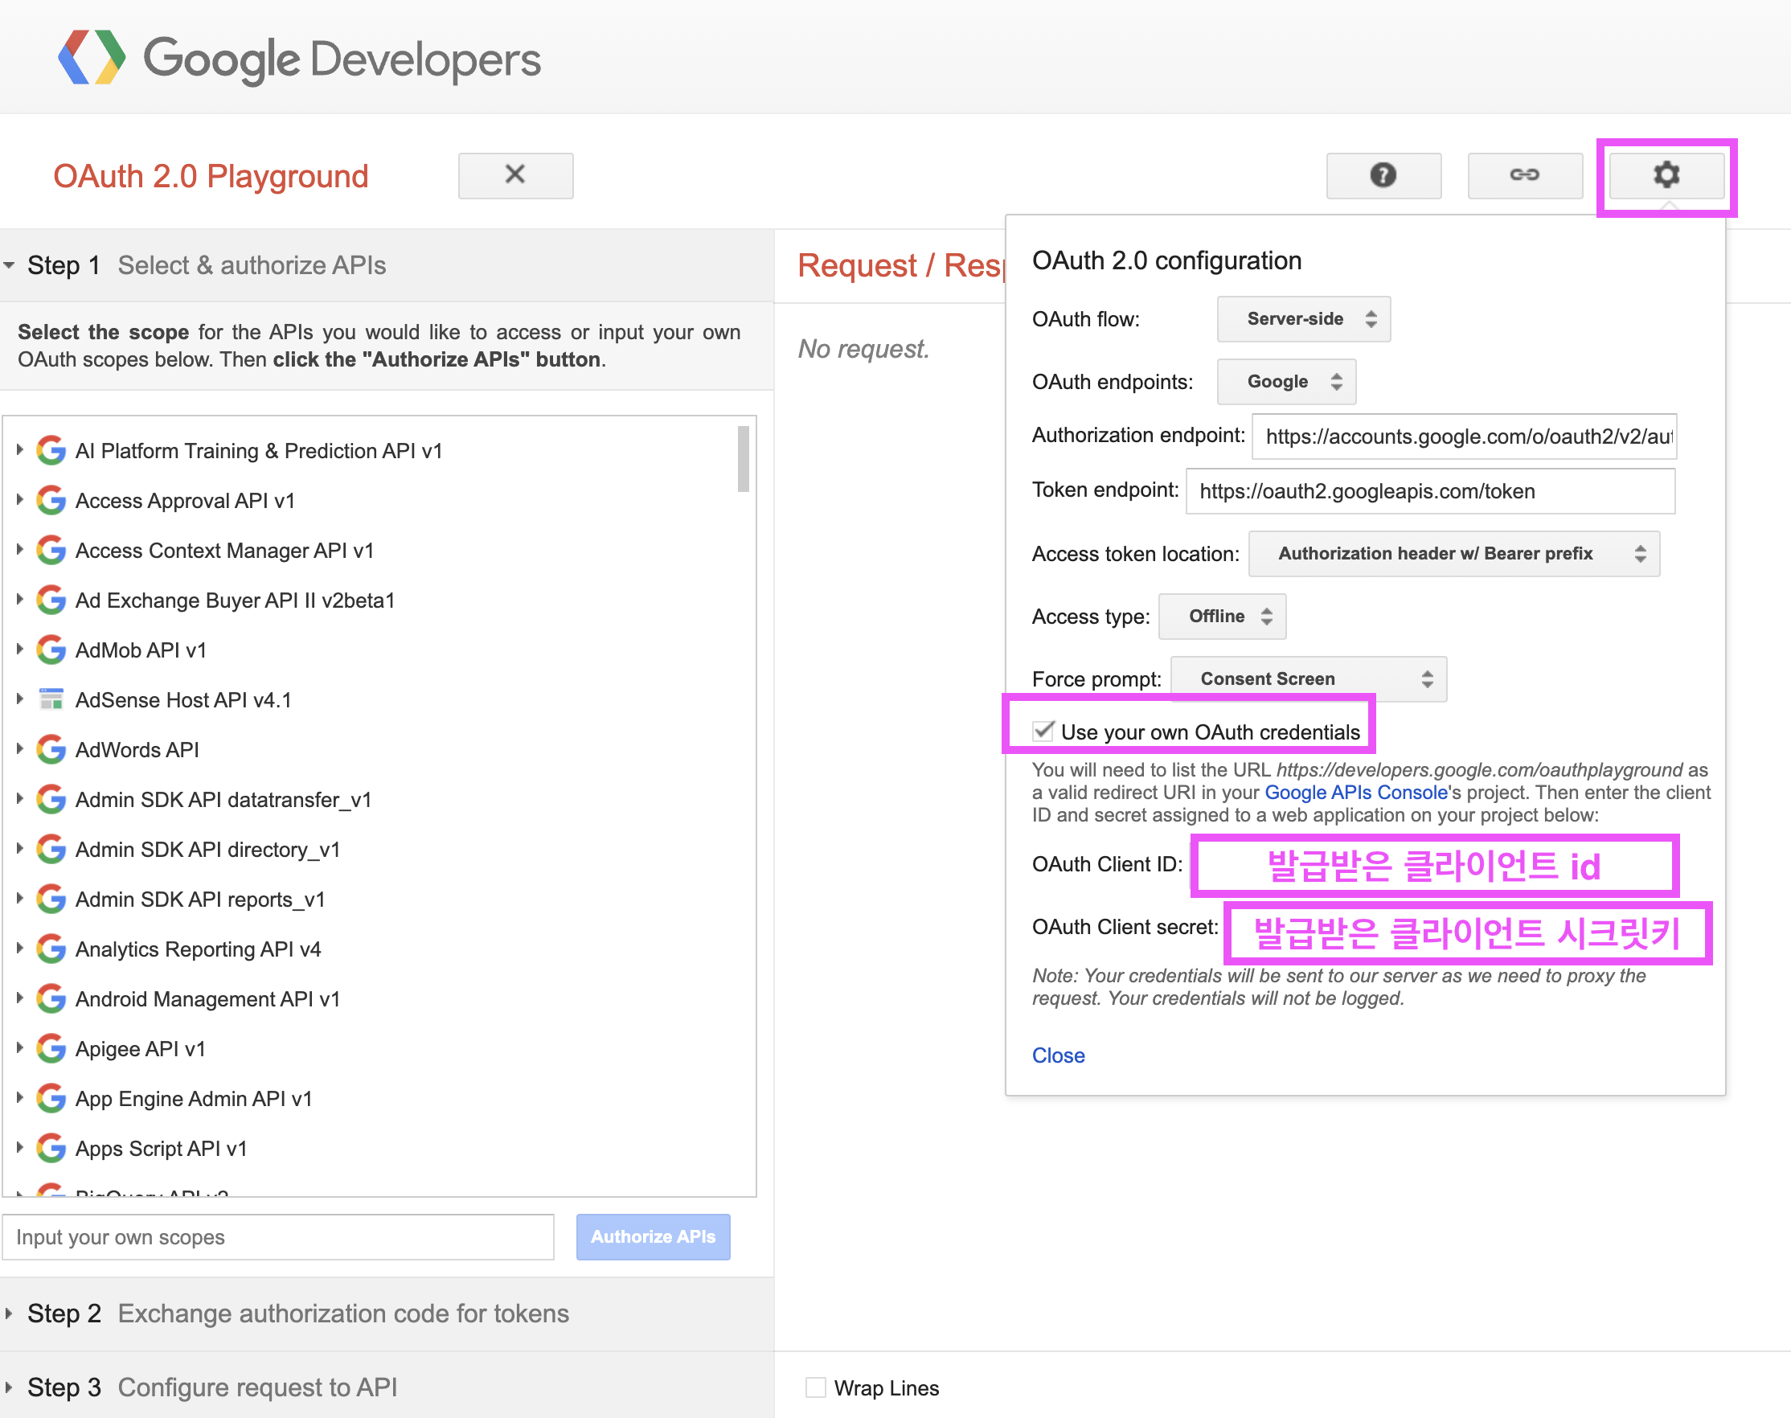1791x1418 pixels.
Task: Click AdSense Host API v4.1 icon
Action: point(51,700)
